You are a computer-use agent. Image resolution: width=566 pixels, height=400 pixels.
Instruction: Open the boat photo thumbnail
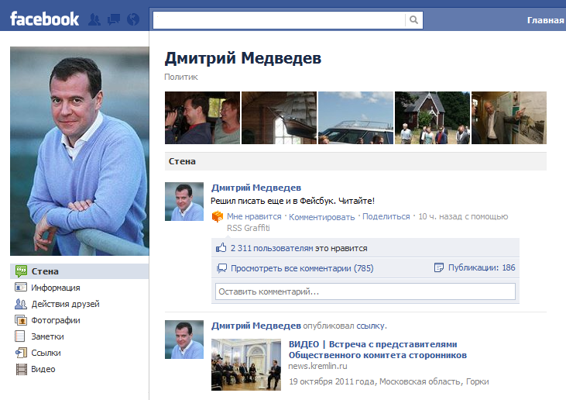(x=355, y=118)
